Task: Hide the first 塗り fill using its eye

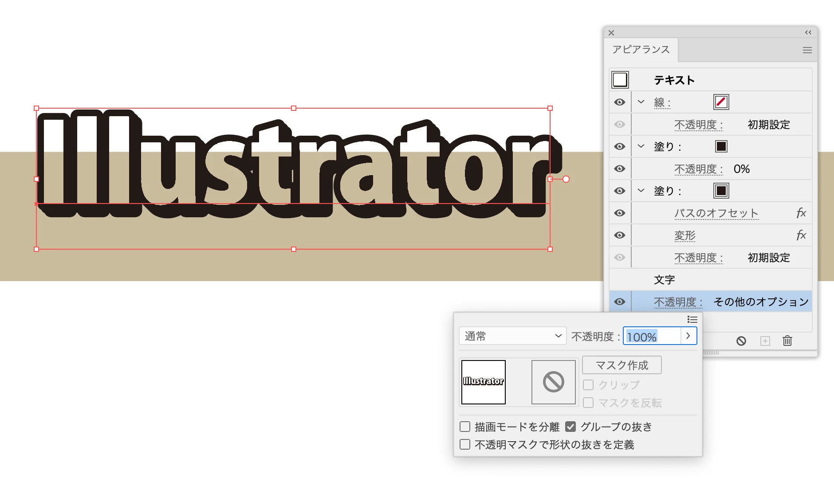Action: [620, 146]
